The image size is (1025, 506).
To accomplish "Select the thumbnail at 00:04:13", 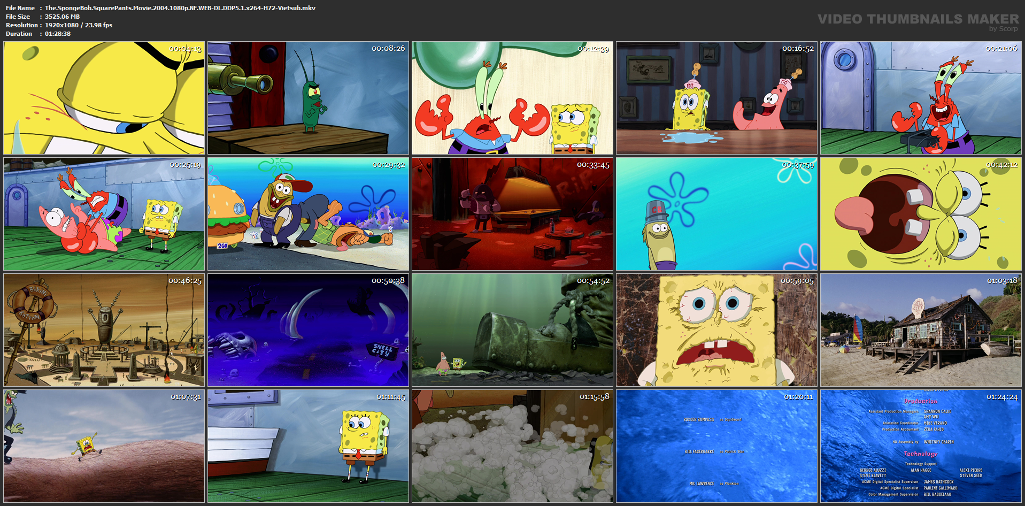I will tap(104, 98).
